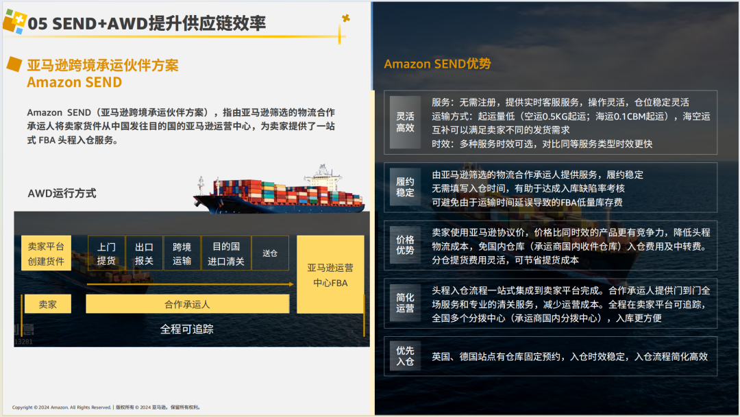
Task: Click the "亚马逊运营中心FBA" box
Action: point(330,275)
